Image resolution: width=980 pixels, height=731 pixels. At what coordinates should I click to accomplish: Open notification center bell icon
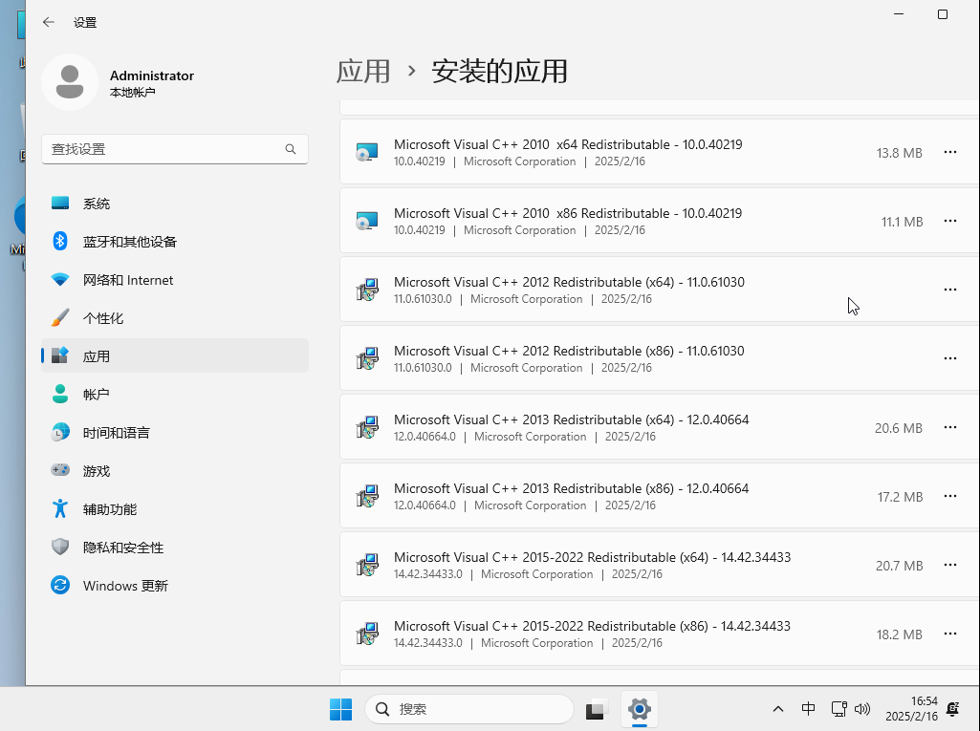pyautogui.click(x=953, y=708)
